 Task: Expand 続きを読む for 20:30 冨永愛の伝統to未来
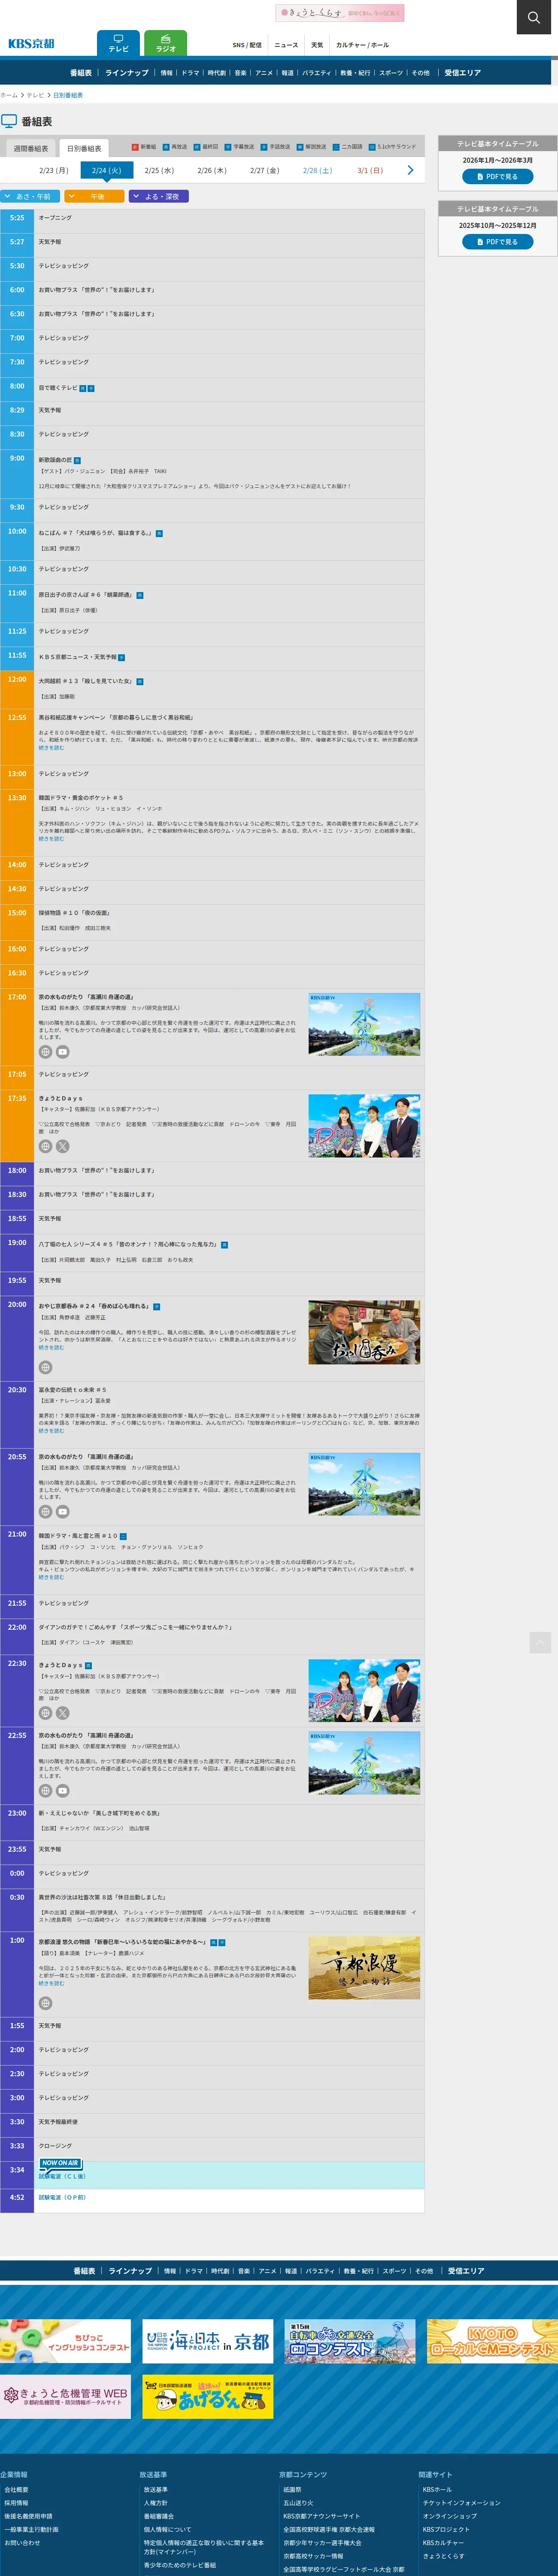[51, 1431]
